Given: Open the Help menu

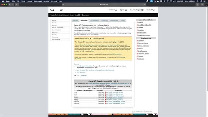Looking at the screenshot, I should click(x=60, y=1).
